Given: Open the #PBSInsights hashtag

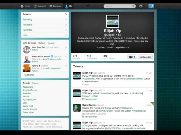Looking at the screenshot, I should 126,108.
